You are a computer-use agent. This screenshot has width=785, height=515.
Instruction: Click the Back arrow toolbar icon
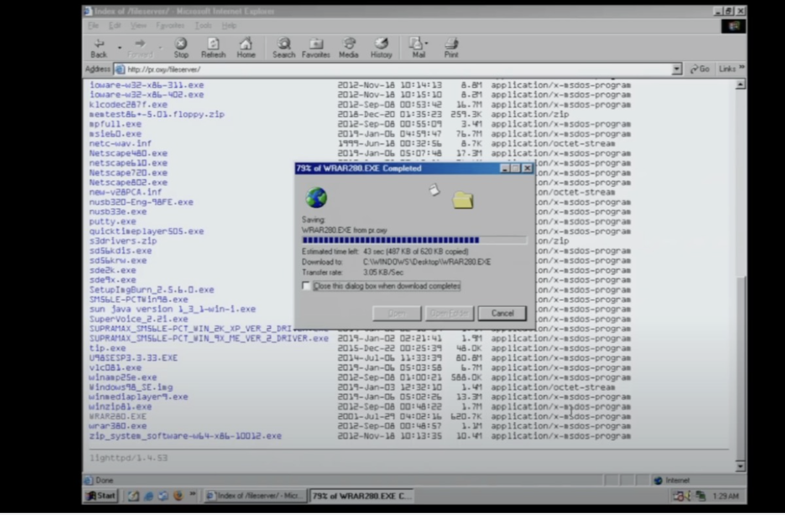[99, 44]
